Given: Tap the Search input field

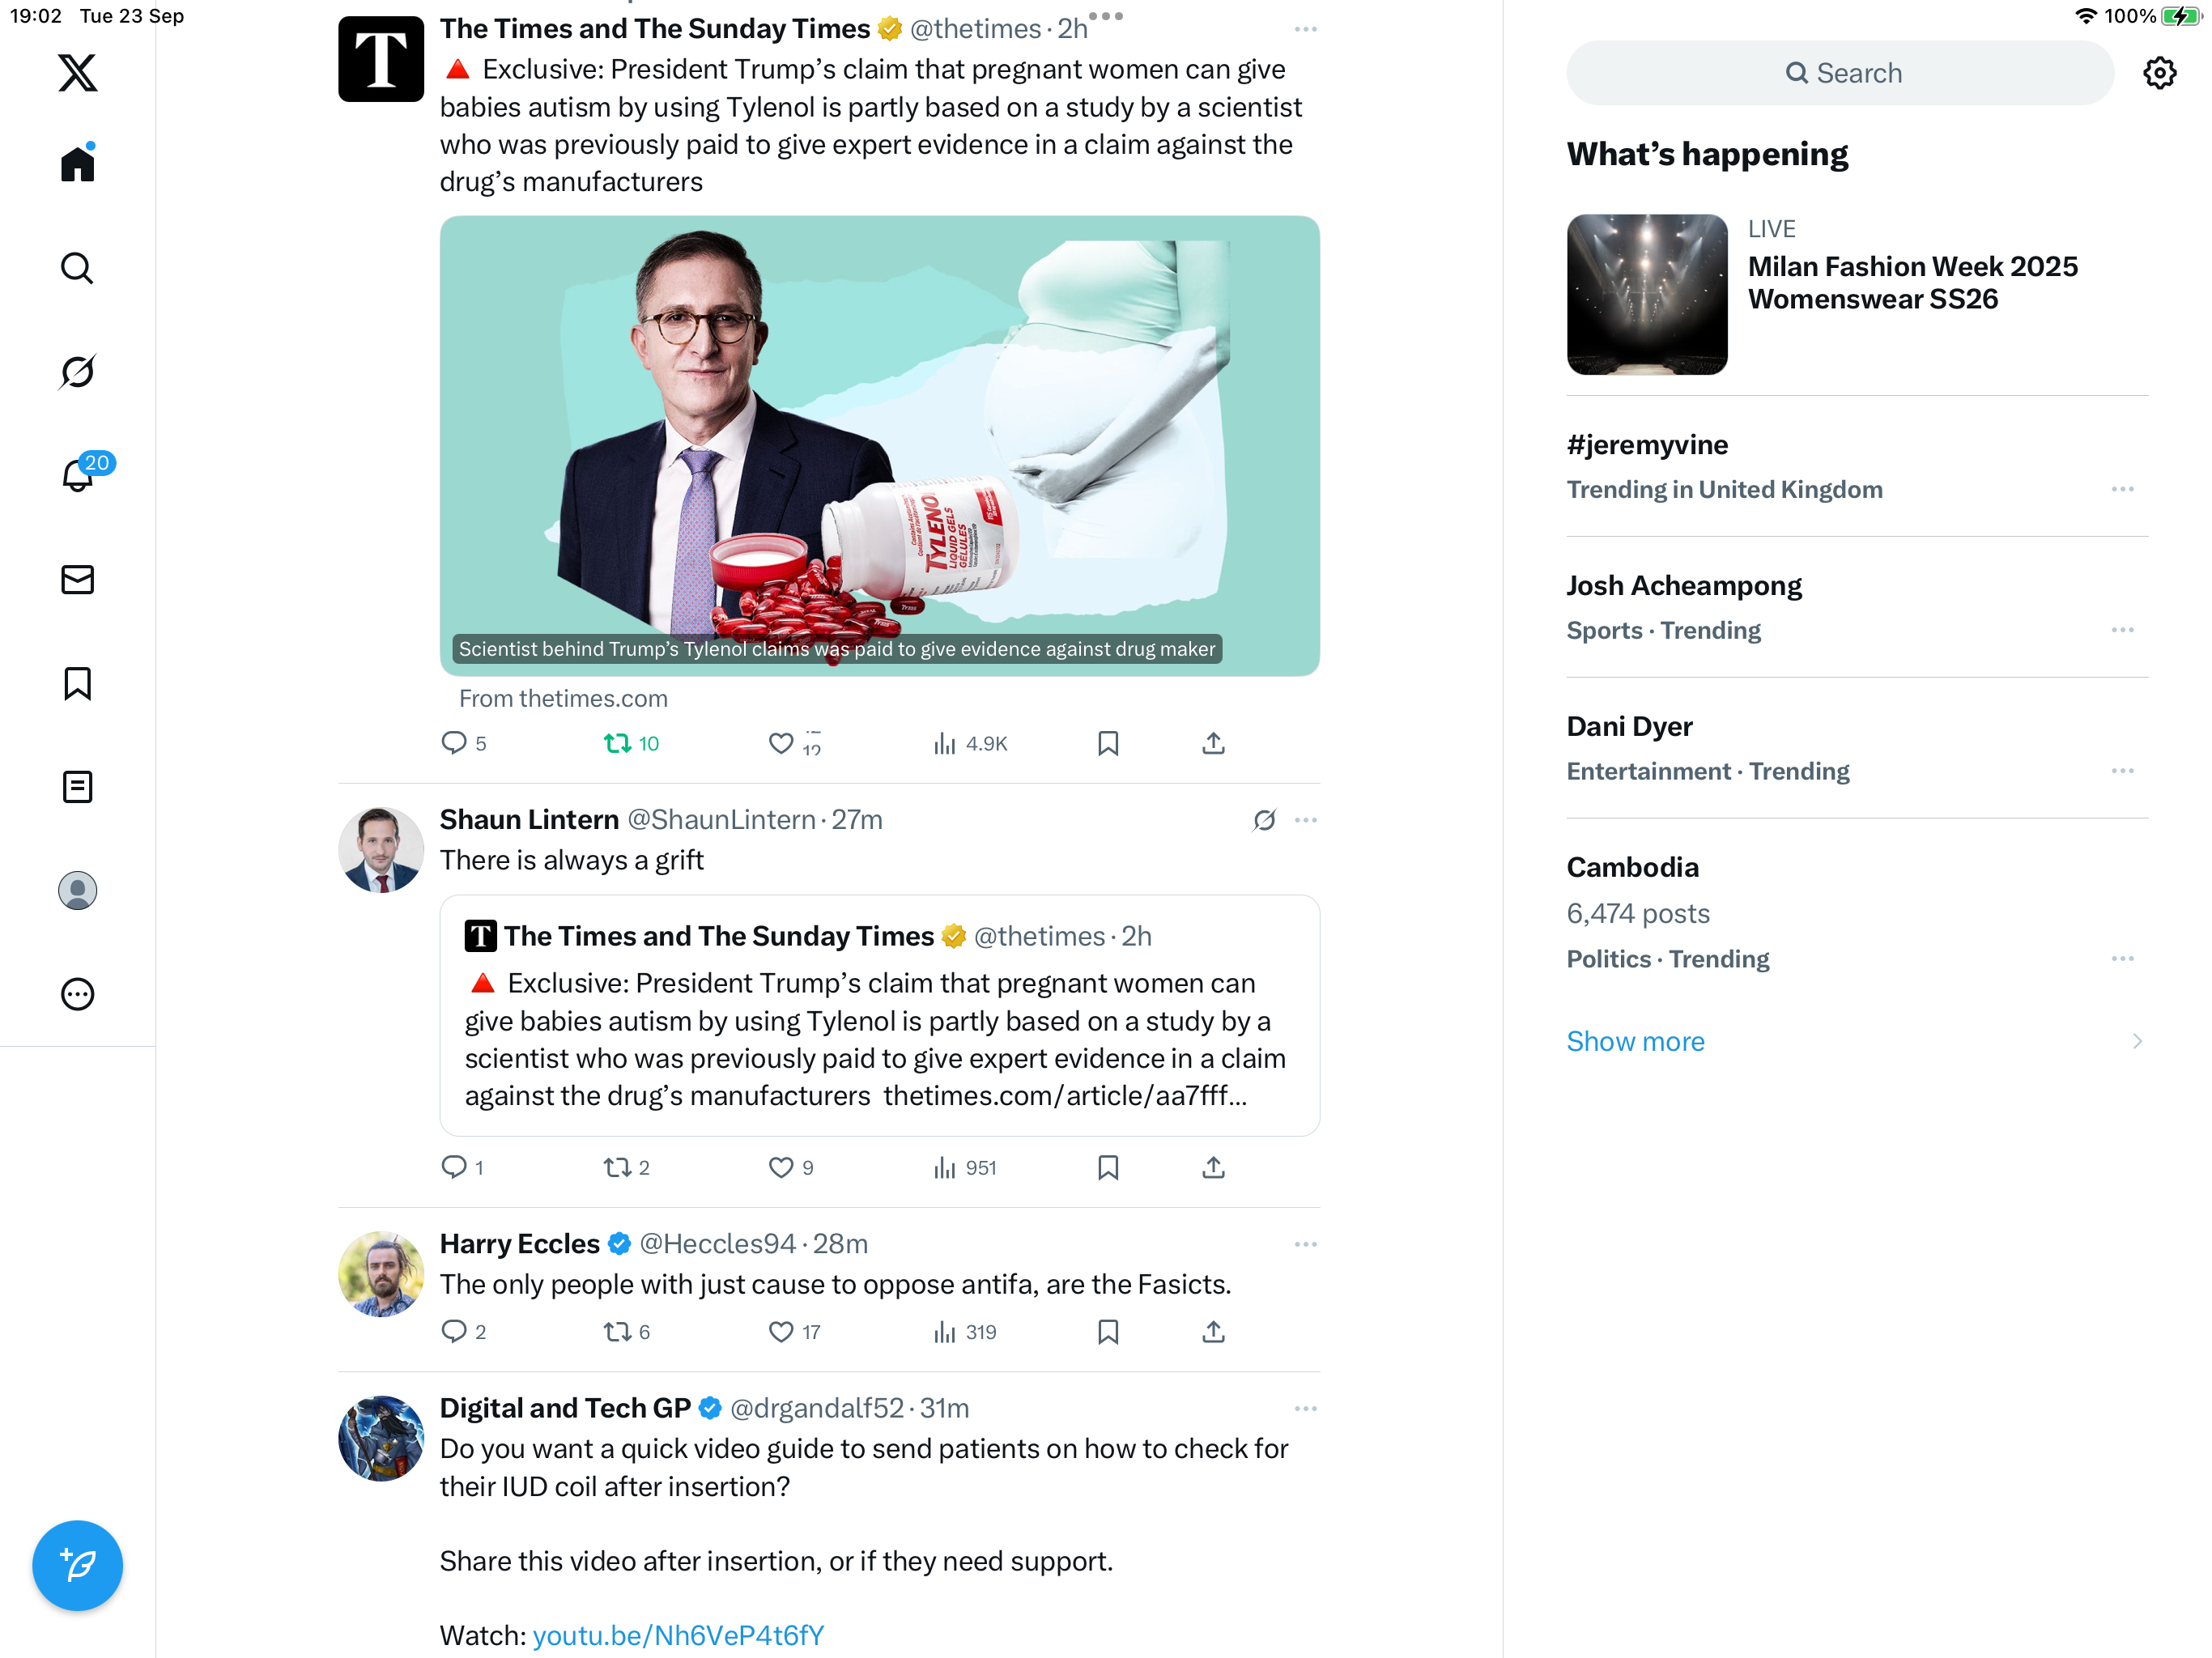Looking at the screenshot, I should [x=1840, y=73].
